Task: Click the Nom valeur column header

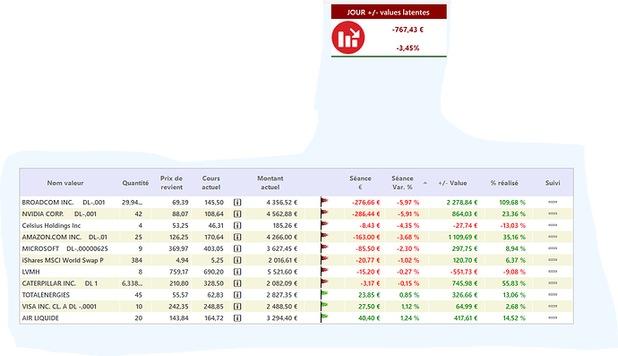Action: click(65, 183)
